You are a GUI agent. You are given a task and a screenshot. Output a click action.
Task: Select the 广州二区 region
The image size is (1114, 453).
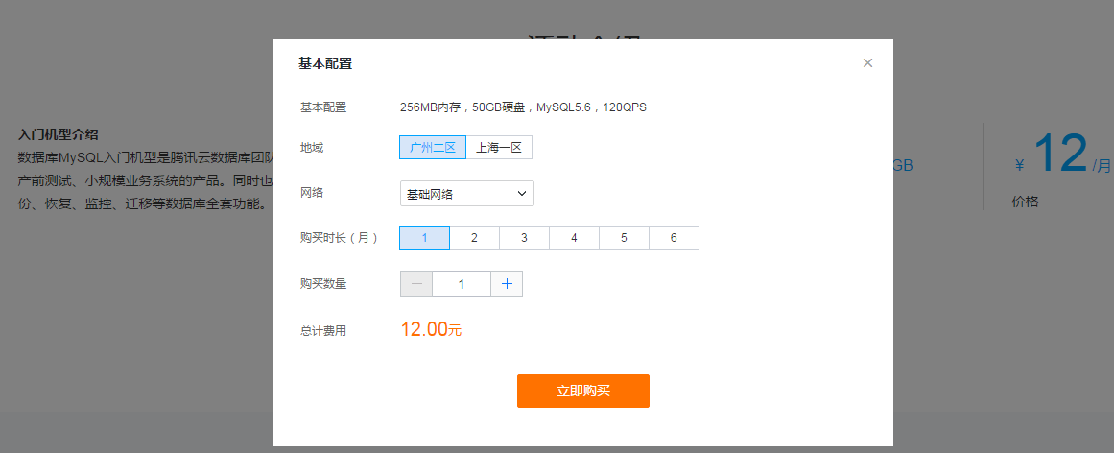pyautogui.click(x=433, y=148)
